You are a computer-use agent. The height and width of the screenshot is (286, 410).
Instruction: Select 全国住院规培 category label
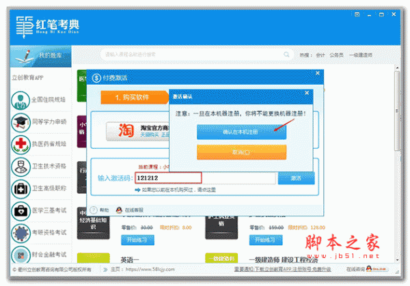(x=49, y=100)
